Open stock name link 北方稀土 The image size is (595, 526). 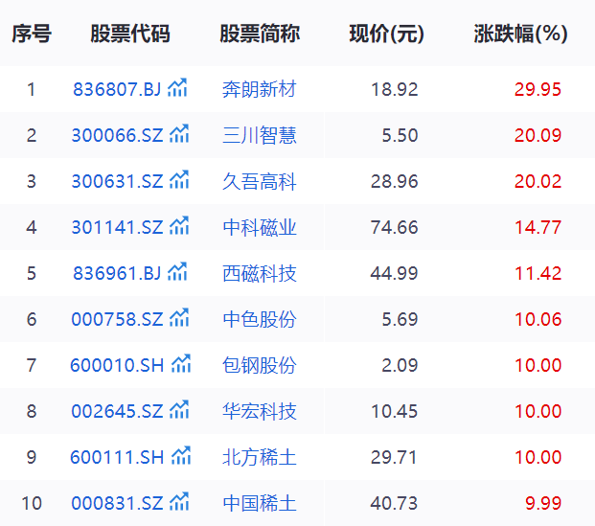[x=259, y=458]
